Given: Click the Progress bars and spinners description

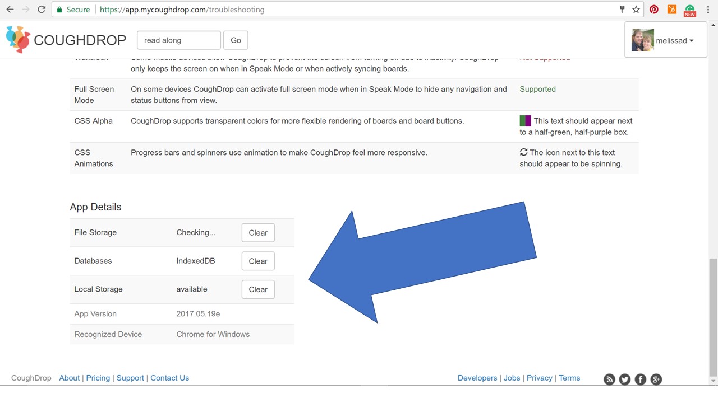Looking at the screenshot, I should click(279, 152).
